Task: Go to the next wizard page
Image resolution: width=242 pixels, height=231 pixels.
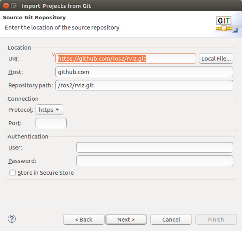Action: pos(126,220)
